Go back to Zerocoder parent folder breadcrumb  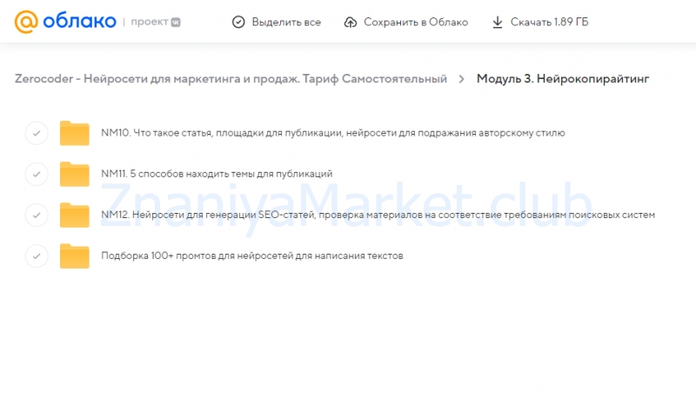point(231,79)
